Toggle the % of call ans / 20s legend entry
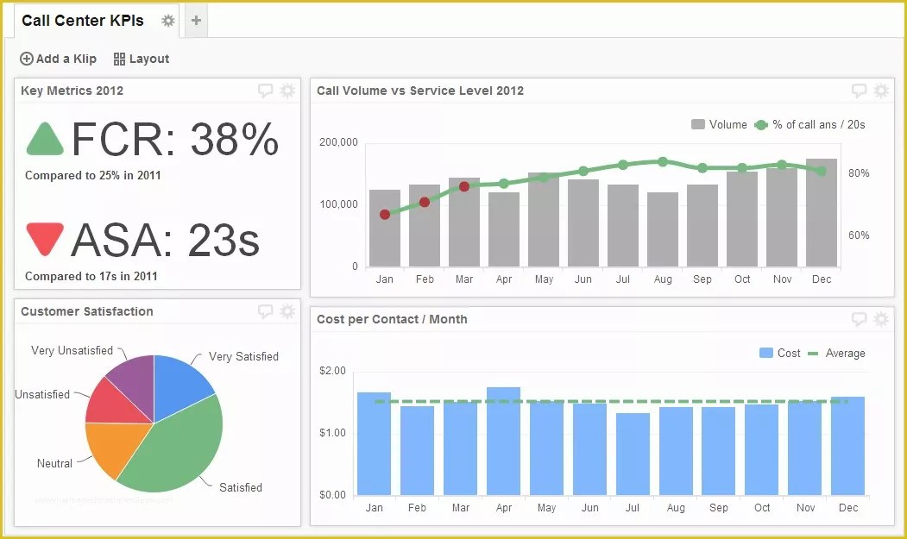This screenshot has width=907, height=539. click(x=811, y=124)
